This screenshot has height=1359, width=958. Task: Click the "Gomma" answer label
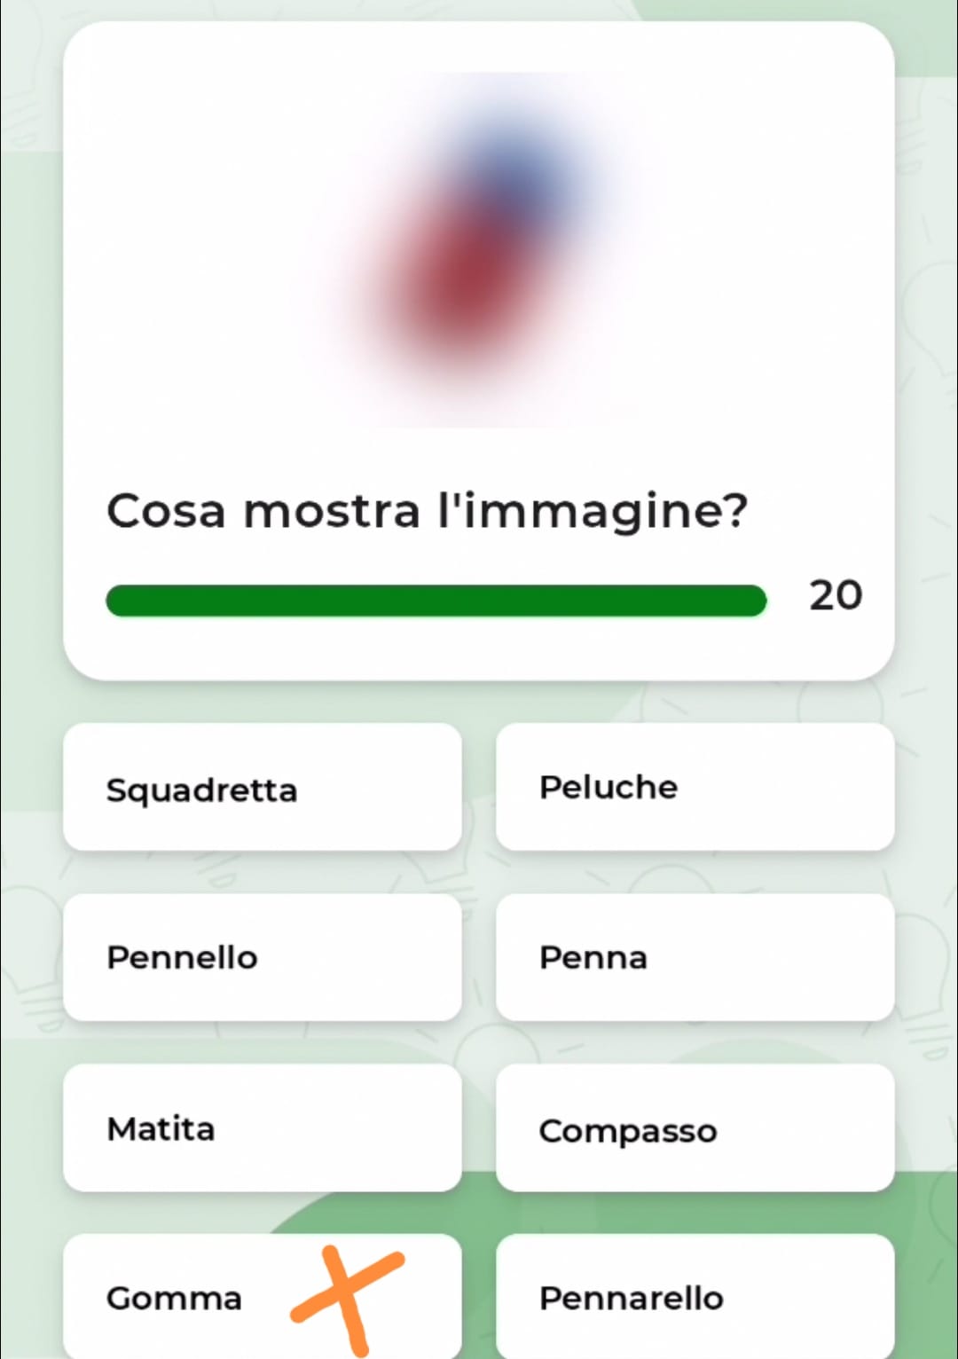tap(174, 1299)
